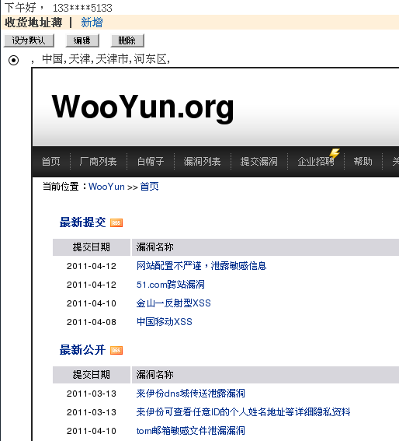Click the WooYun breadcrumb link

(106, 187)
